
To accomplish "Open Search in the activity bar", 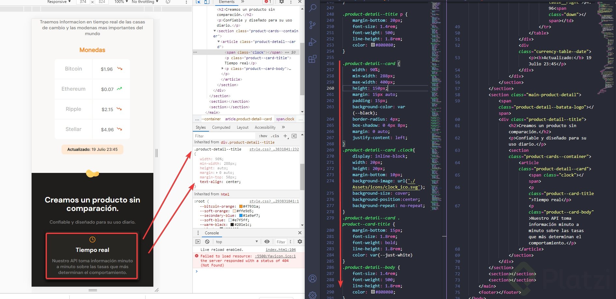I will tap(312, 8).
